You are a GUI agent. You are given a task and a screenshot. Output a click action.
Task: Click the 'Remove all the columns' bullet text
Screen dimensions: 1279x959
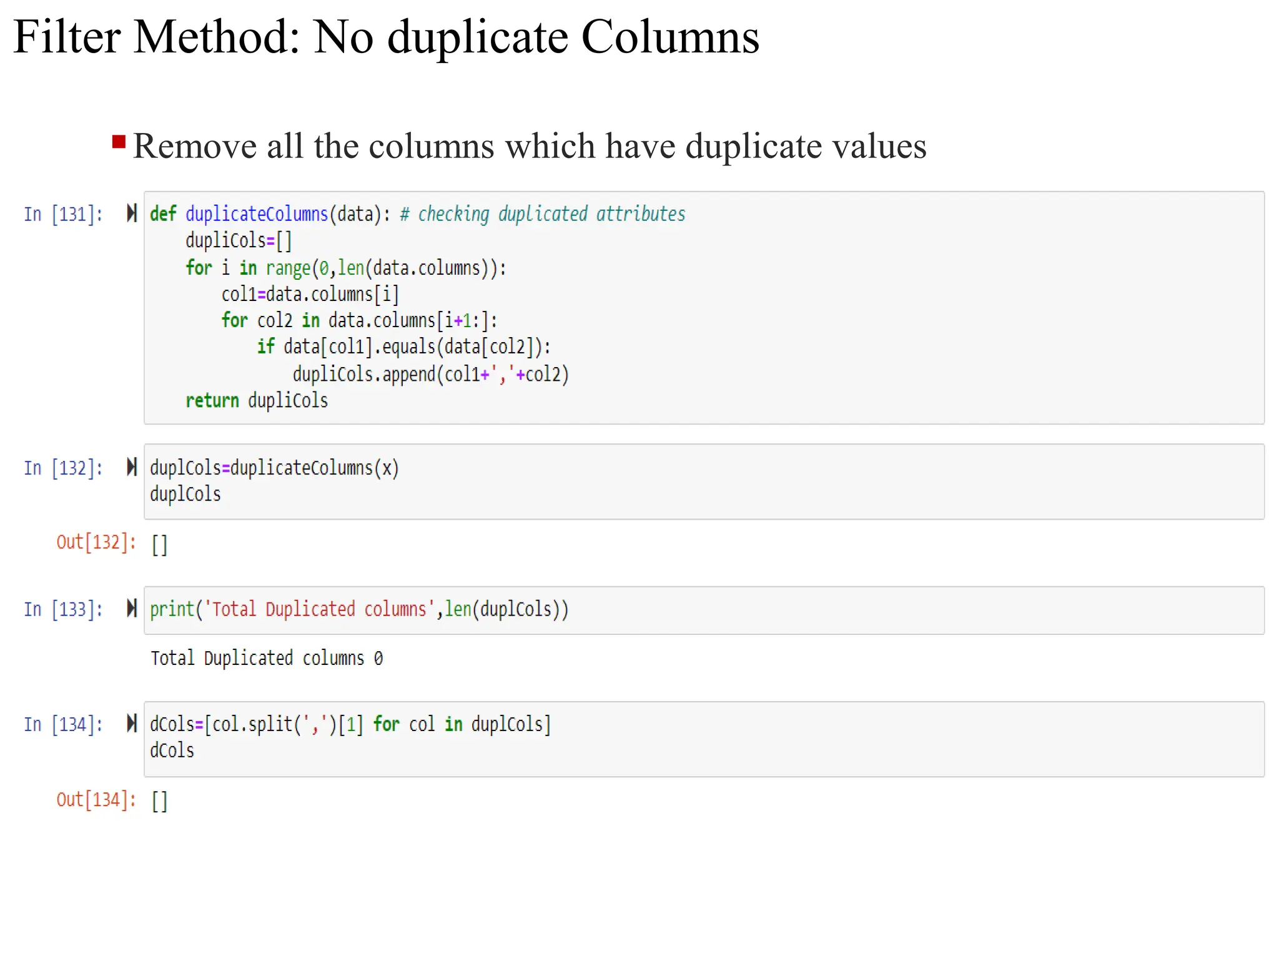[530, 146]
